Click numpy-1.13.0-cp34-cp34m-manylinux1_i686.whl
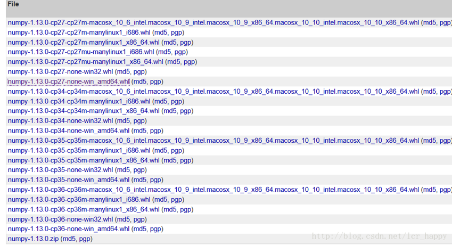Image resolution: width=452 pixels, height=245 pixels. 79,101
